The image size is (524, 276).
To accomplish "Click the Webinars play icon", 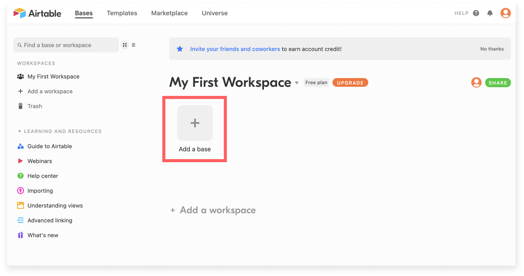I will (21, 161).
